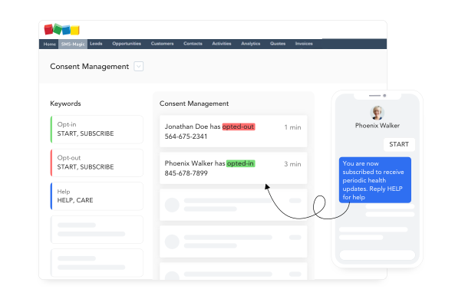
Task: Switch to the Customers tab
Action: 162,44
